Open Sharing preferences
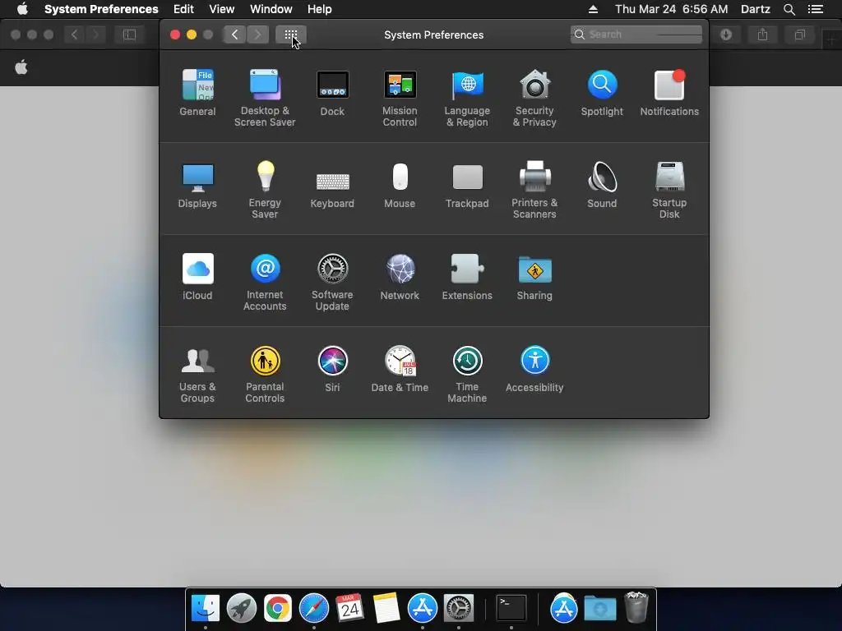 534,277
